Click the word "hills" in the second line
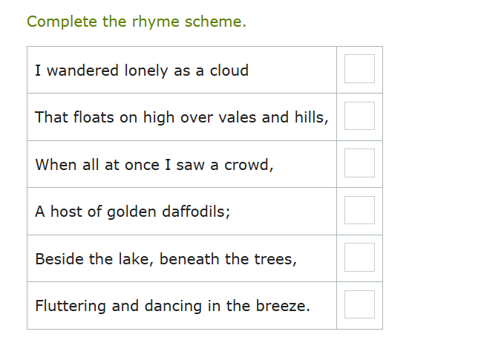This screenshot has width=484, height=343. 309,117
